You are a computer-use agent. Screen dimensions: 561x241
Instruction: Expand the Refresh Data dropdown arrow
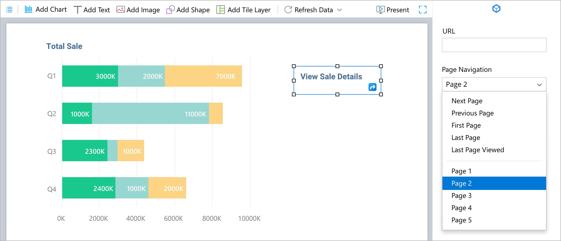pyautogui.click(x=340, y=10)
